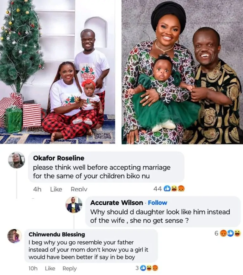
Task: Like Chinwendu Blessing's comment
Action: click(x=50, y=268)
